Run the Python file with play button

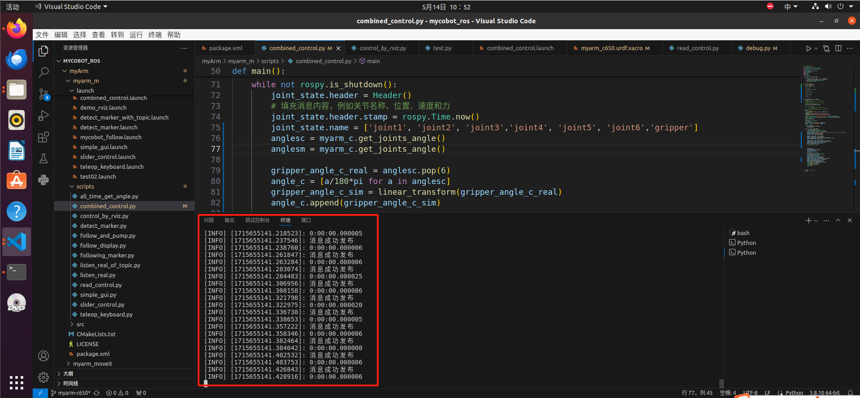808,48
